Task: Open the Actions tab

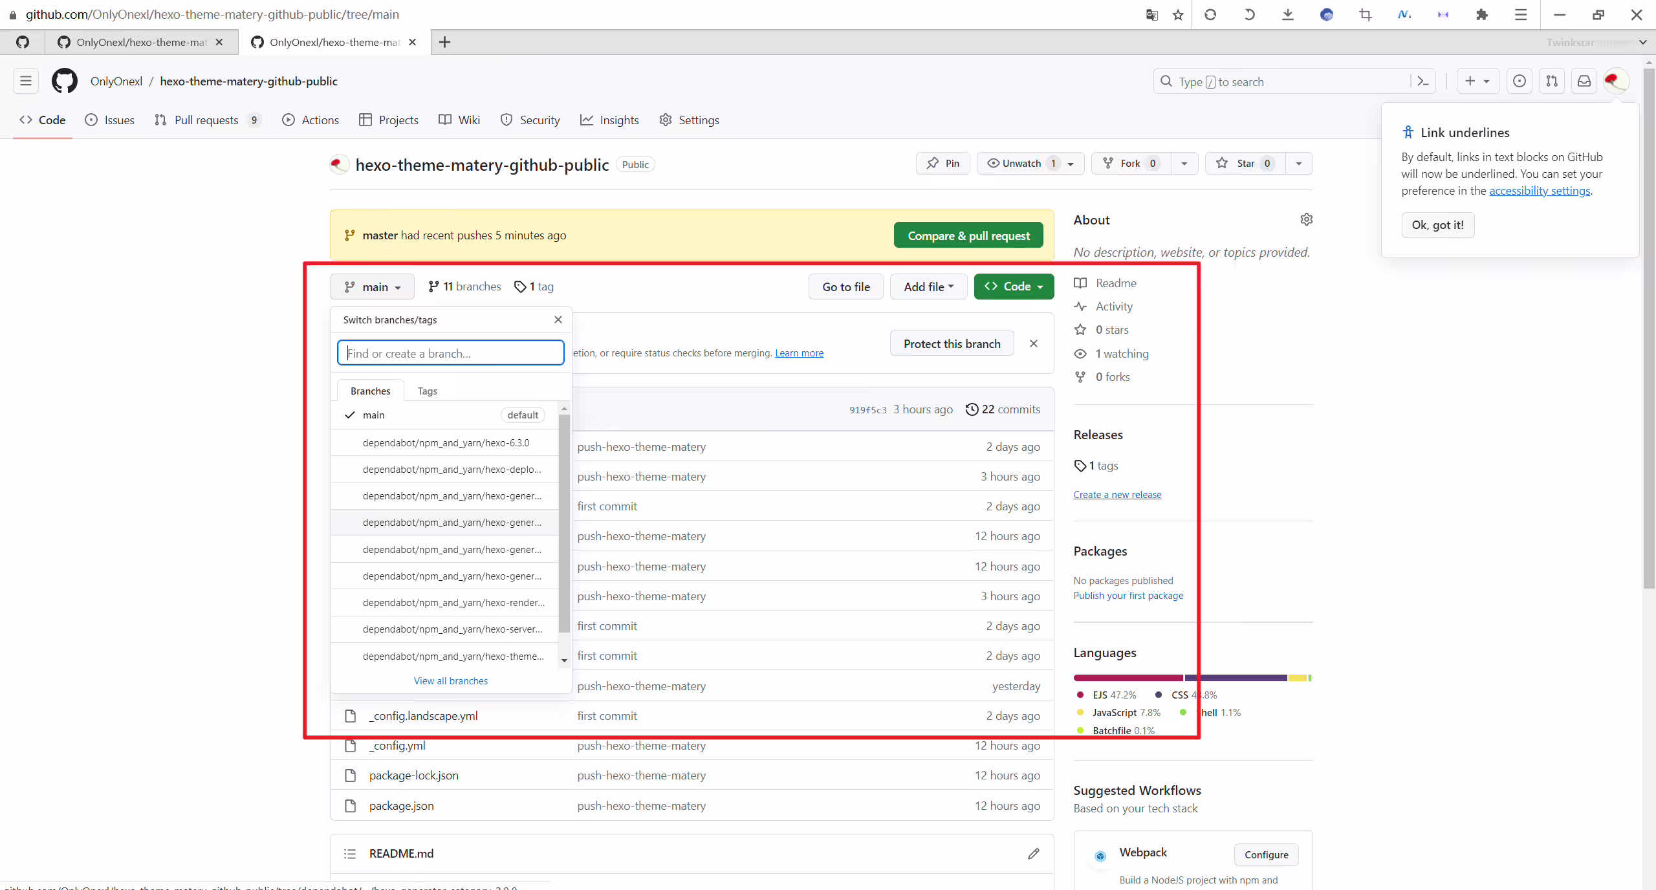Action: [310, 120]
